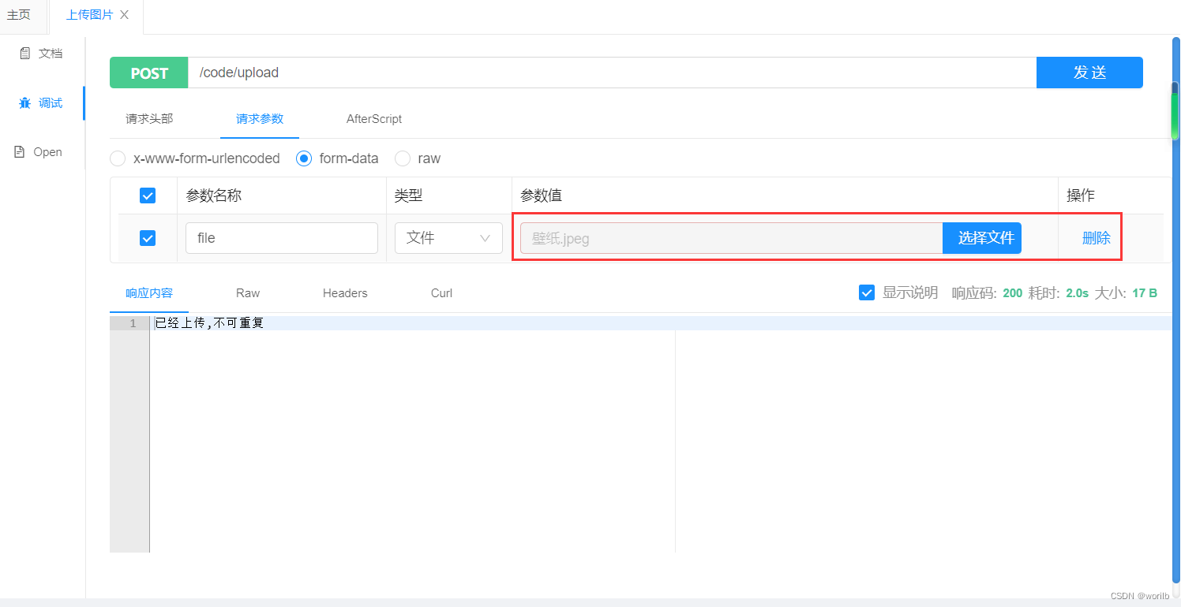
Task: Click the 选择文件 button
Action: [x=982, y=238]
